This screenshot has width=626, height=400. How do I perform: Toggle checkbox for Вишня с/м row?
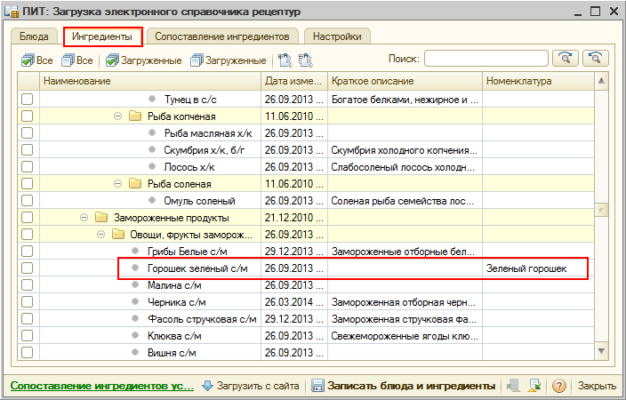point(28,353)
